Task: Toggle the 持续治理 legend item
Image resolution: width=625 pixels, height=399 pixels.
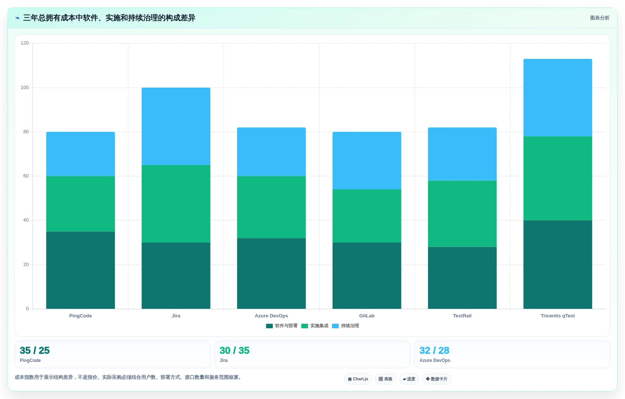Action: coord(345,326)
